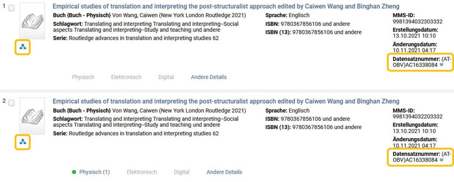Click the network zone icon under record 2
This screenshot has height=182, width=454.
tap(23, 142)
